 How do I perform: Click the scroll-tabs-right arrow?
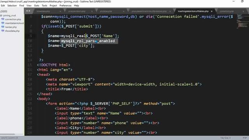pos(30,11)
